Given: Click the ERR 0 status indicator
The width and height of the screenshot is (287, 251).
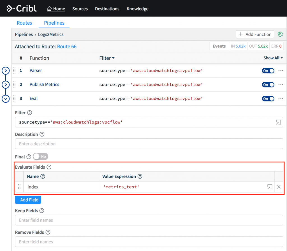Looking at the screenshot, I should tap(276, 46).
